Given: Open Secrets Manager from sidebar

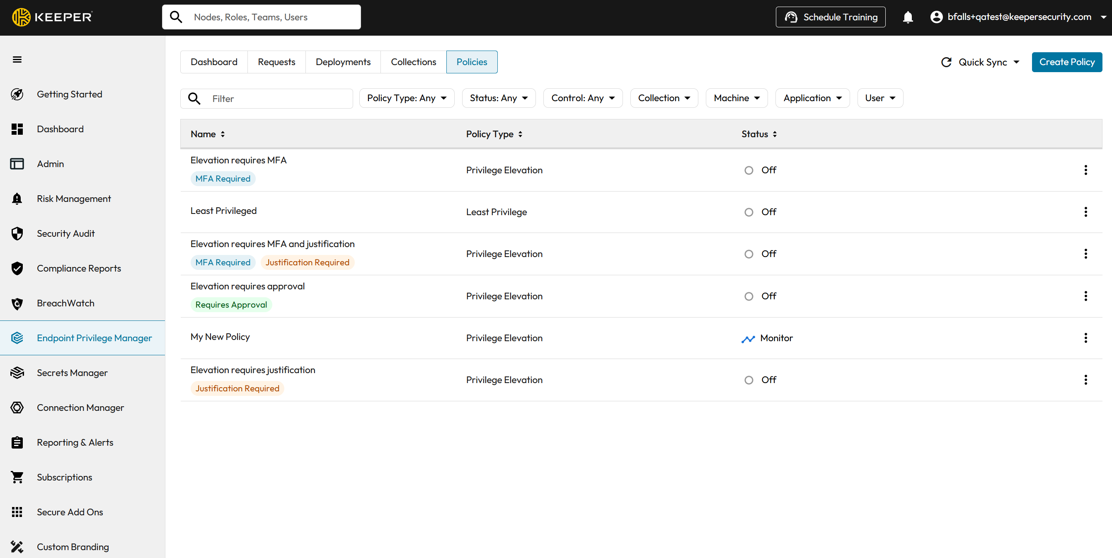Looking at the screenshot, I should click(x=72, y=373).
